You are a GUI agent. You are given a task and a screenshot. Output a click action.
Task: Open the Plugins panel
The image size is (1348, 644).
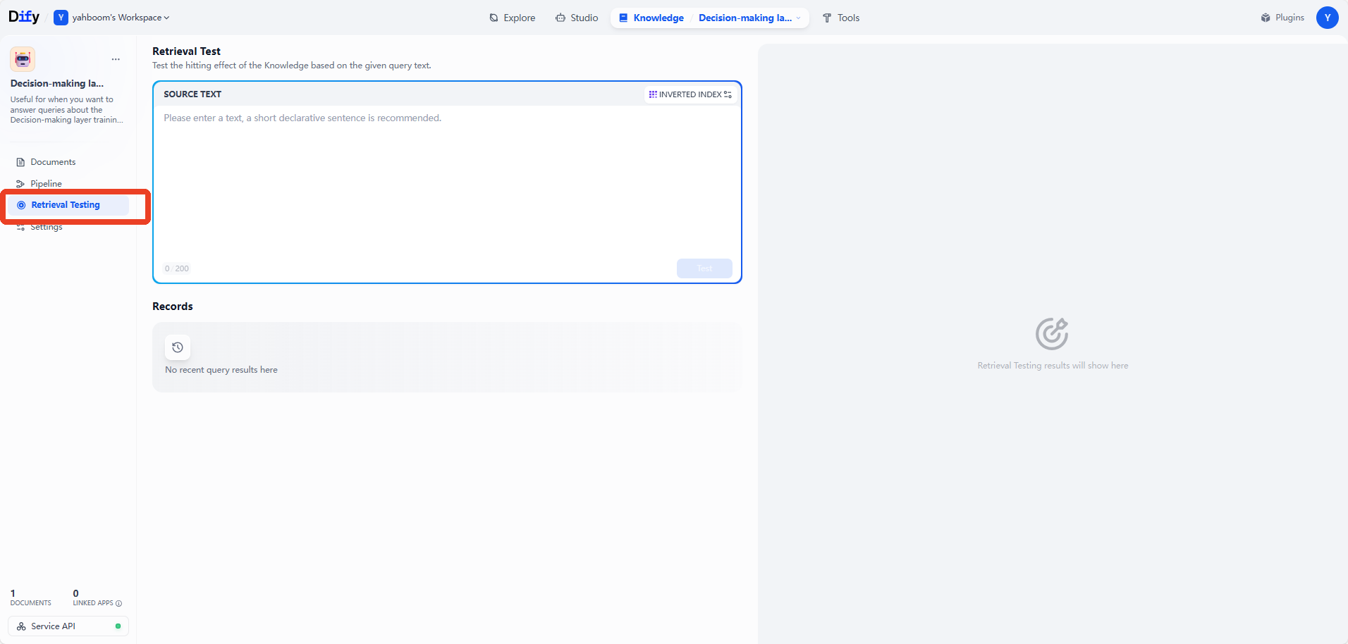[x=1282, y=18]
